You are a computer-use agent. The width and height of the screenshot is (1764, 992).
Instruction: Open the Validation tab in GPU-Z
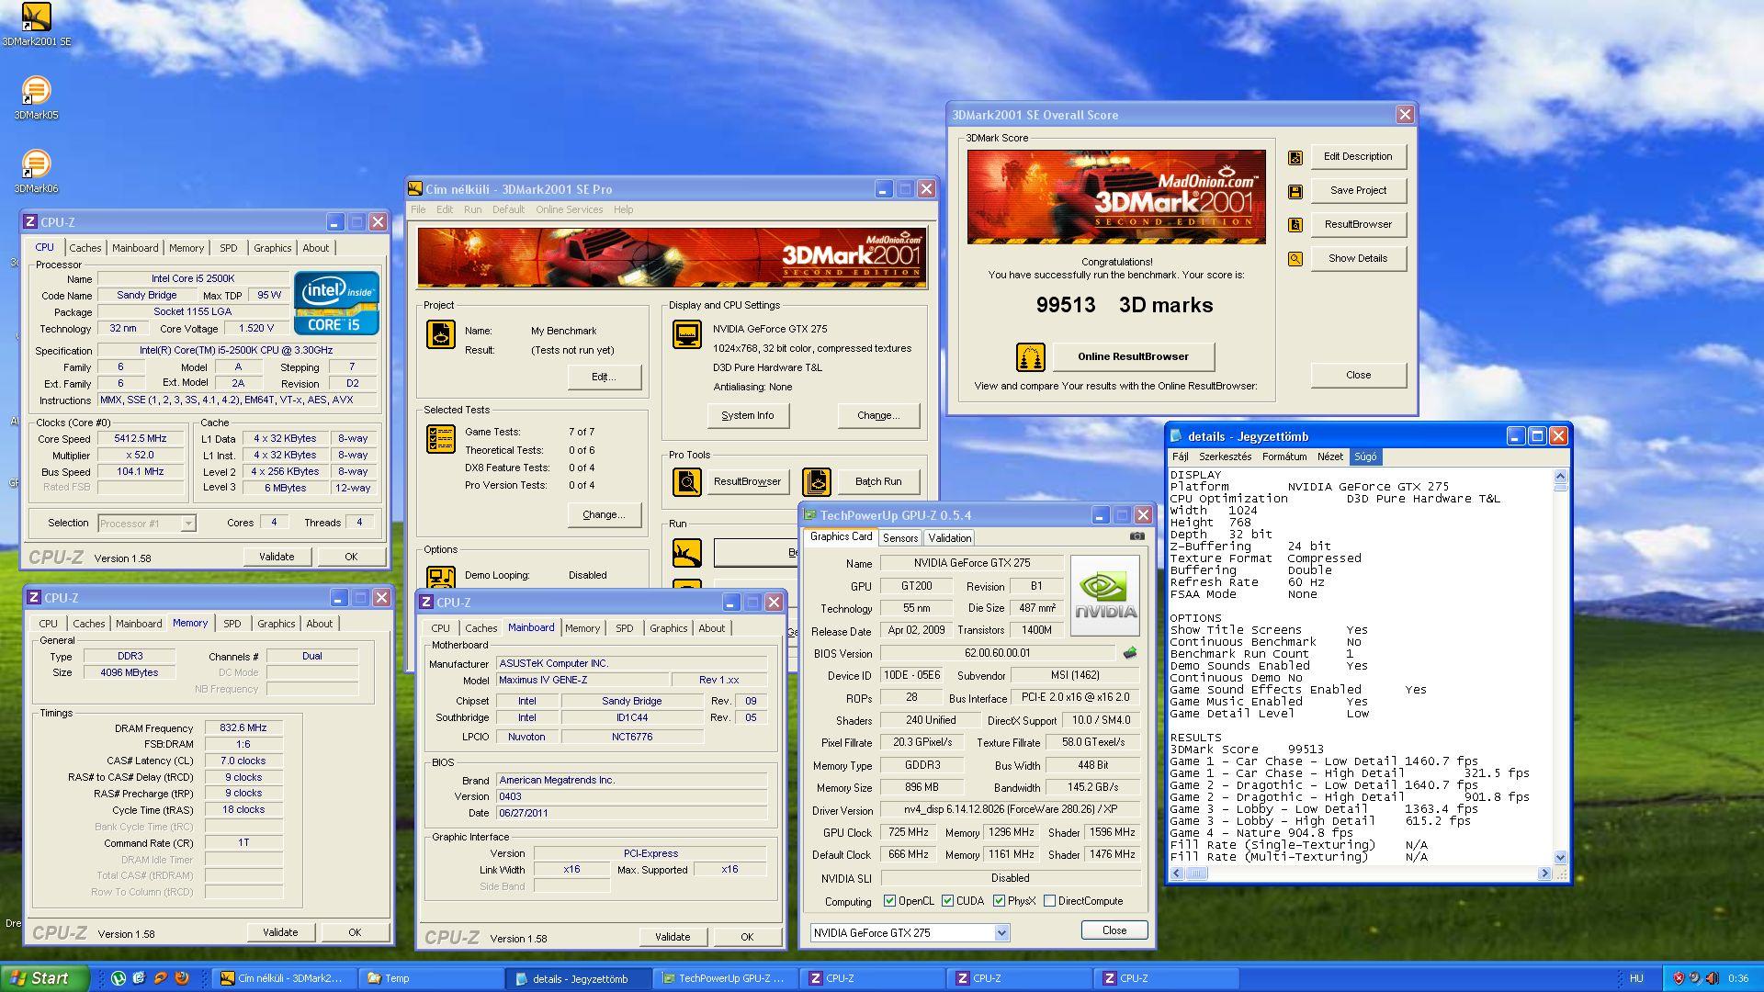coord(949,538)
